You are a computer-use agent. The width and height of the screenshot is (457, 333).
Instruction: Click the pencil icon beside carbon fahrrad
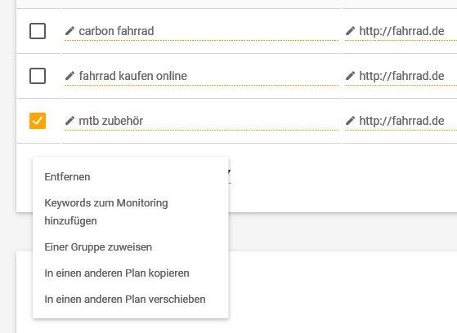click(x=69, y=31)
